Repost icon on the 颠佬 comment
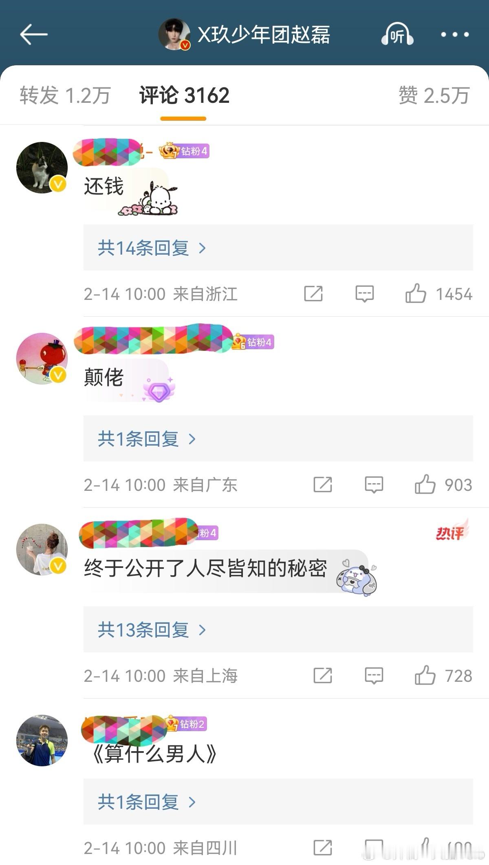The width and height of the screenshot is (489, 865). (323, 484)
